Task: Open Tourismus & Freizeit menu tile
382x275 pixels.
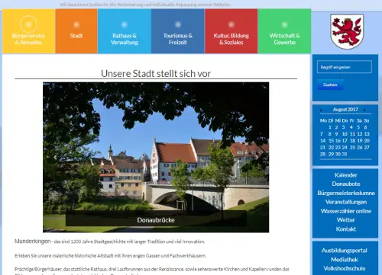Action: tap(178, 31)
